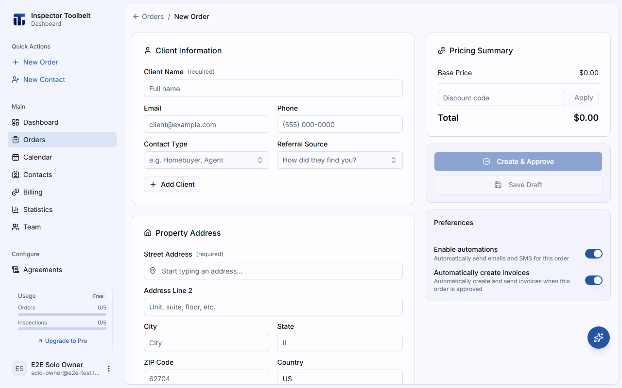
Task: Click the Email input field
Action: [207, 124]
